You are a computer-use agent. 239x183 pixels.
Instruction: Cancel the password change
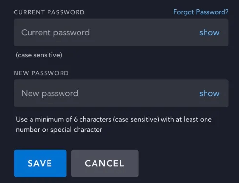click(x=105, y=163)
